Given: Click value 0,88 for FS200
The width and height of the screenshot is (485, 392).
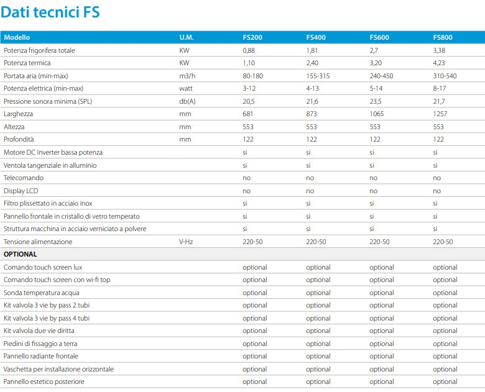Looking at the screenshot, I should pyautogui.click(x=249, y=50).
